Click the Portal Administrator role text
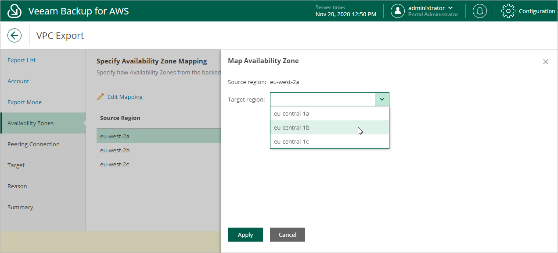558x253 pixels. pyautogui.click(x=433, y=14)
